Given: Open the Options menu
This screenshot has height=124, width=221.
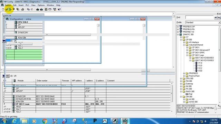Looking at the screenshot, I should [x=41, y=5].
